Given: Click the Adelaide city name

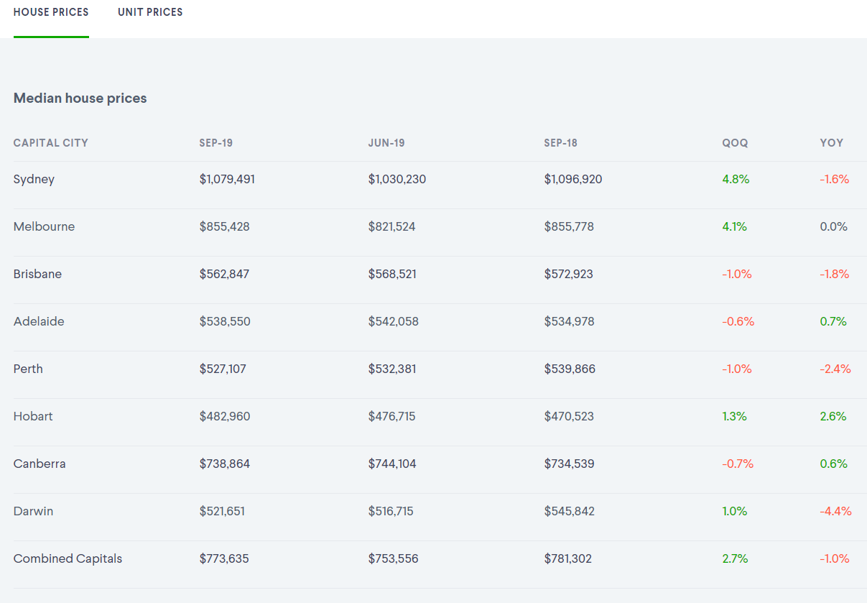Looking at the screenshot, I should coord(39,321).
